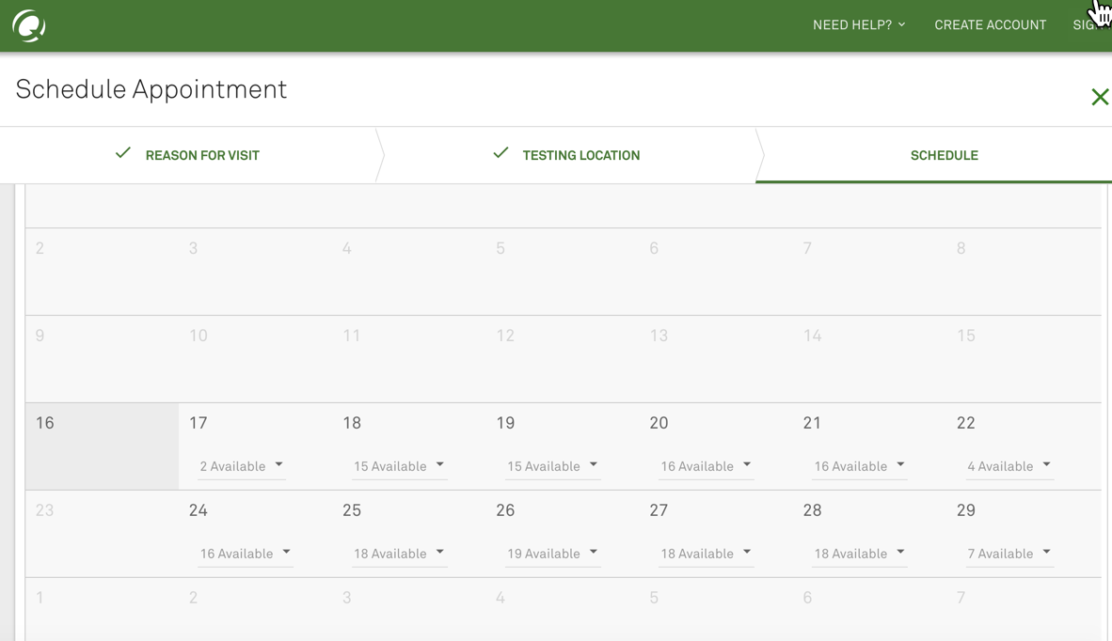Open 18 Available times on the 27th
This screenshot has height=641, width=1112.
(706, 554)
